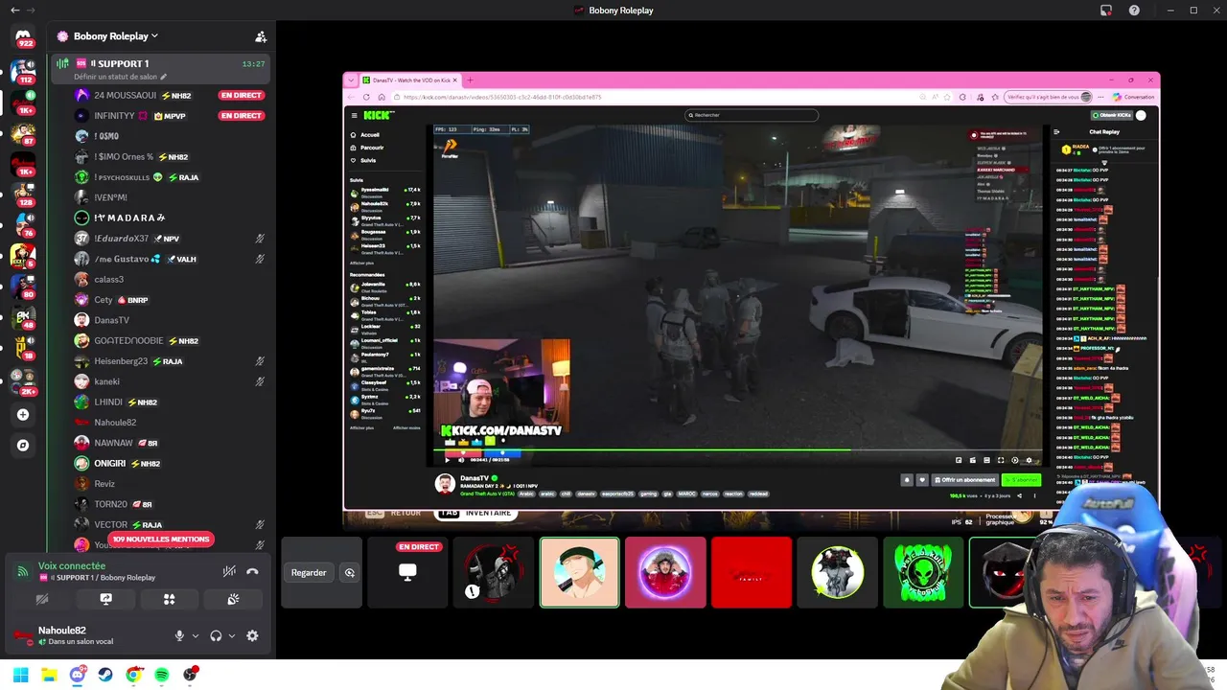Open the activities button in voice panel
Viewport: 1227px width, 690px height.
click(169, 599)
